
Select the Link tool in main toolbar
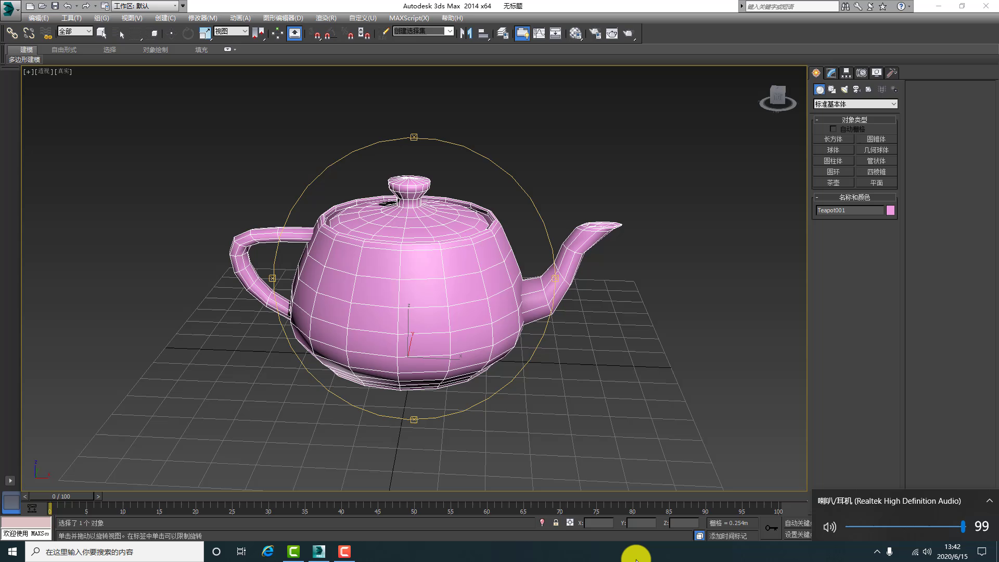click(12, 33)
